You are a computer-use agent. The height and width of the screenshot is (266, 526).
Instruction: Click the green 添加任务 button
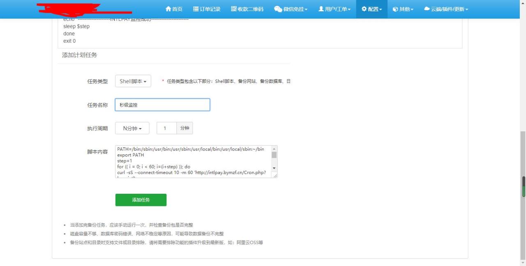(x=141, y=200)
